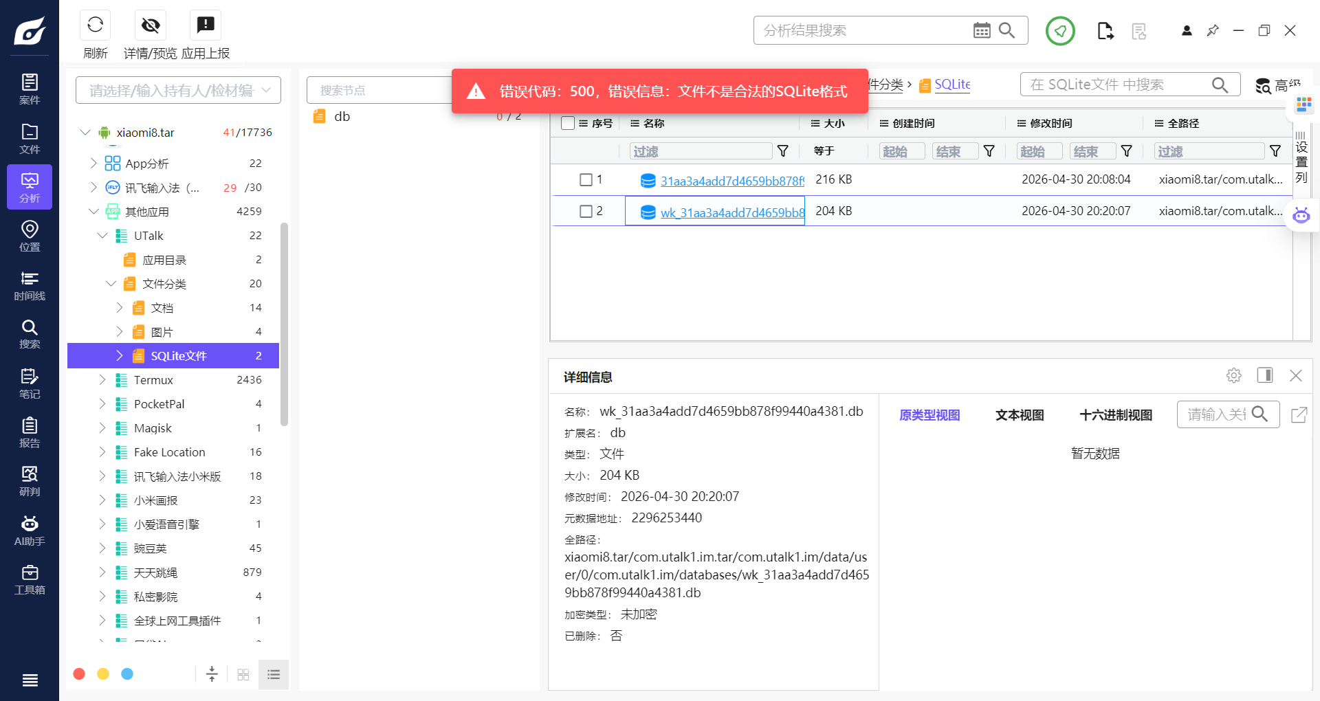Click the 高级 advanced search button
Image resolution: width=1320 pixels, height=701 pixels.
[1279, 85]
